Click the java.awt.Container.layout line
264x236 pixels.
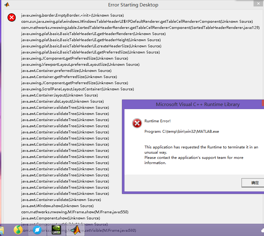tap(59, 95)
